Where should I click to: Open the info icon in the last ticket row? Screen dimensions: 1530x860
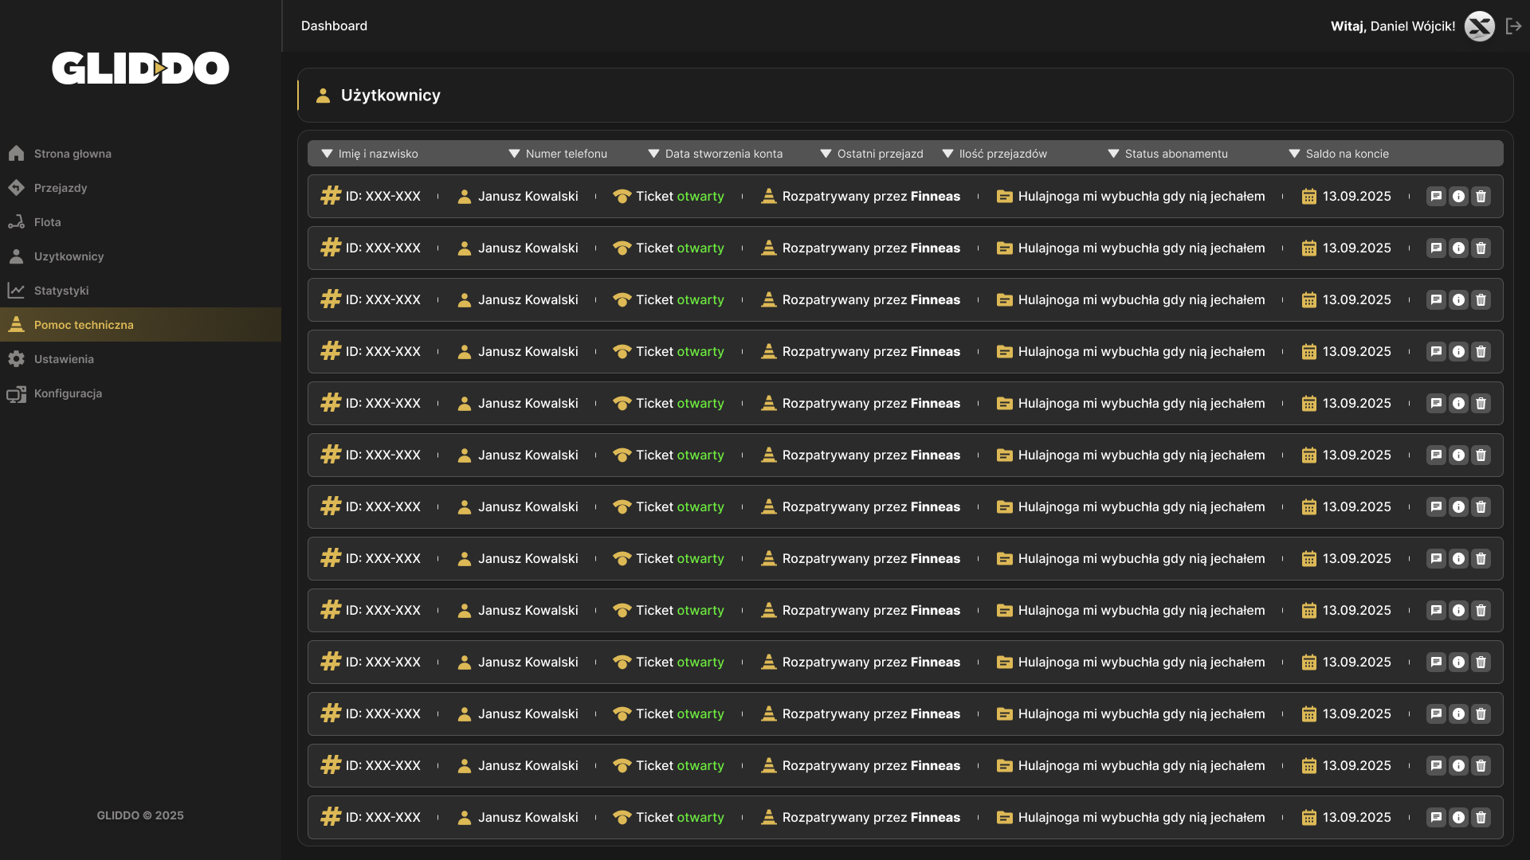point(1458,817)
